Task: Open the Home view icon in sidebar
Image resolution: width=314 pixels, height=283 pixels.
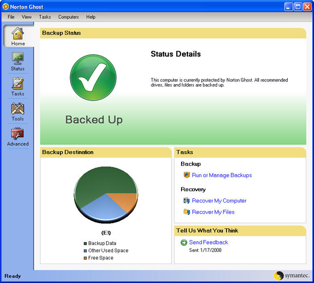Action: coord(18,33)
